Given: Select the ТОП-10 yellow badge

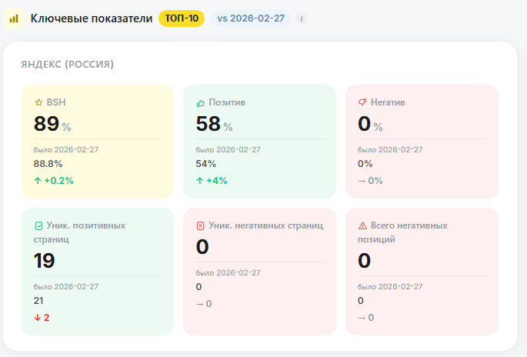Looking at the screenshot, I should pos(182,18).
